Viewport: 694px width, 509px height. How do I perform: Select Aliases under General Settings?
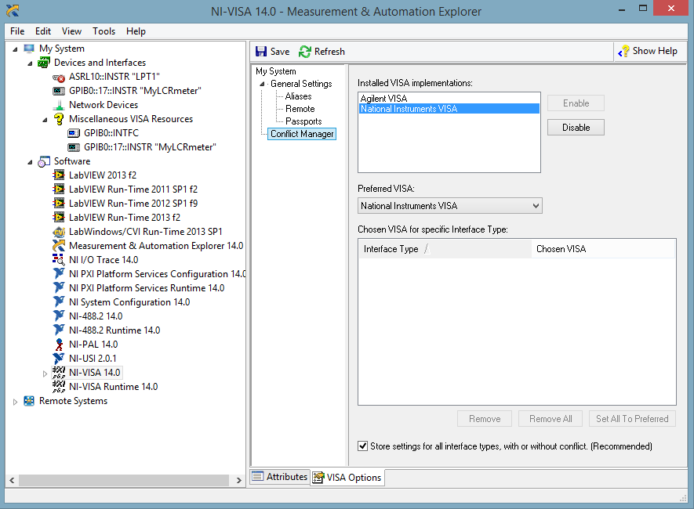tap(298, 96)
